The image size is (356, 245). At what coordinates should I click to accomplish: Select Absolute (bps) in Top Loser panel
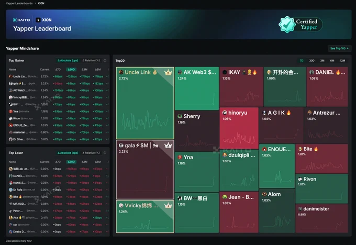(x=68, y=153)
